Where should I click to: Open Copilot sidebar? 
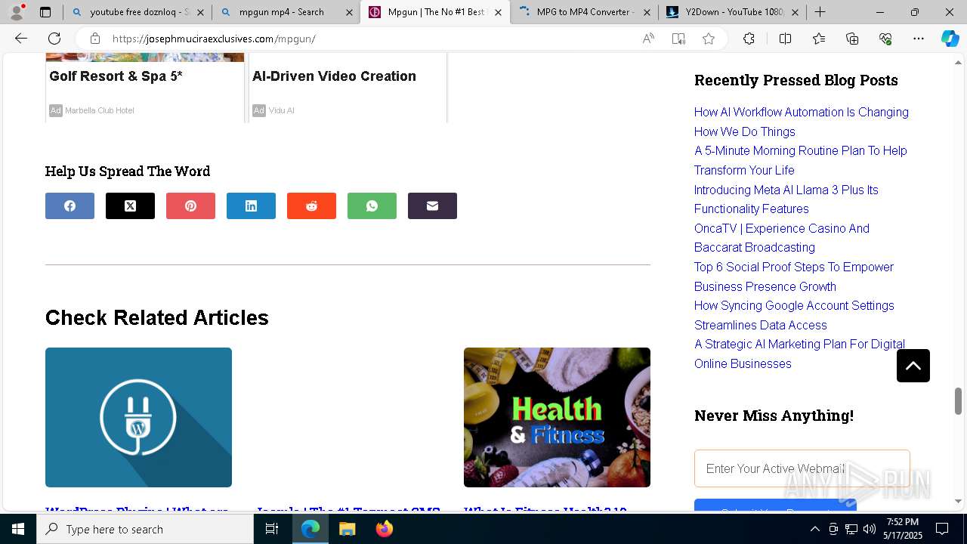(950, 39)
